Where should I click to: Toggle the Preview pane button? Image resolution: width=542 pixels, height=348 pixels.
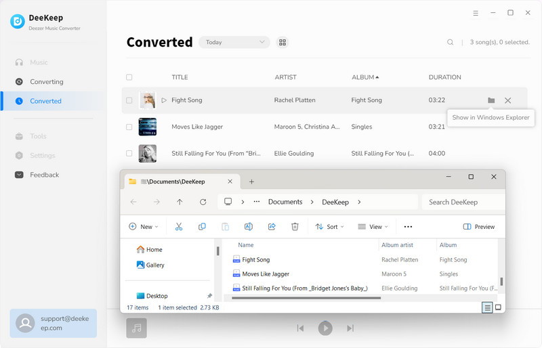479,227
